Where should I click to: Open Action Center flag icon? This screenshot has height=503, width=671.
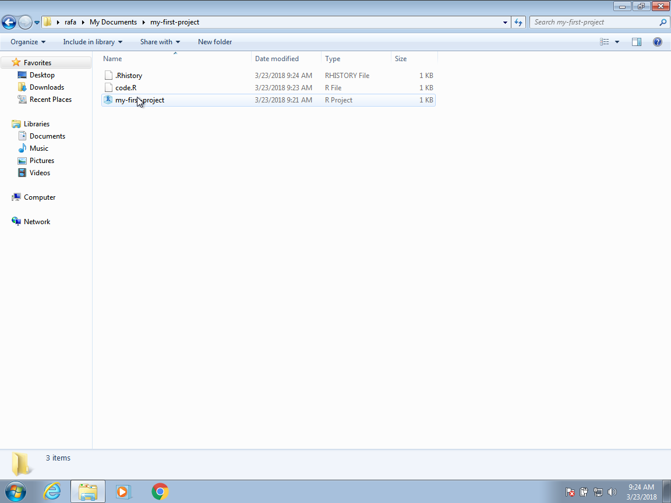pyautogui.click(x=570, y=493)
